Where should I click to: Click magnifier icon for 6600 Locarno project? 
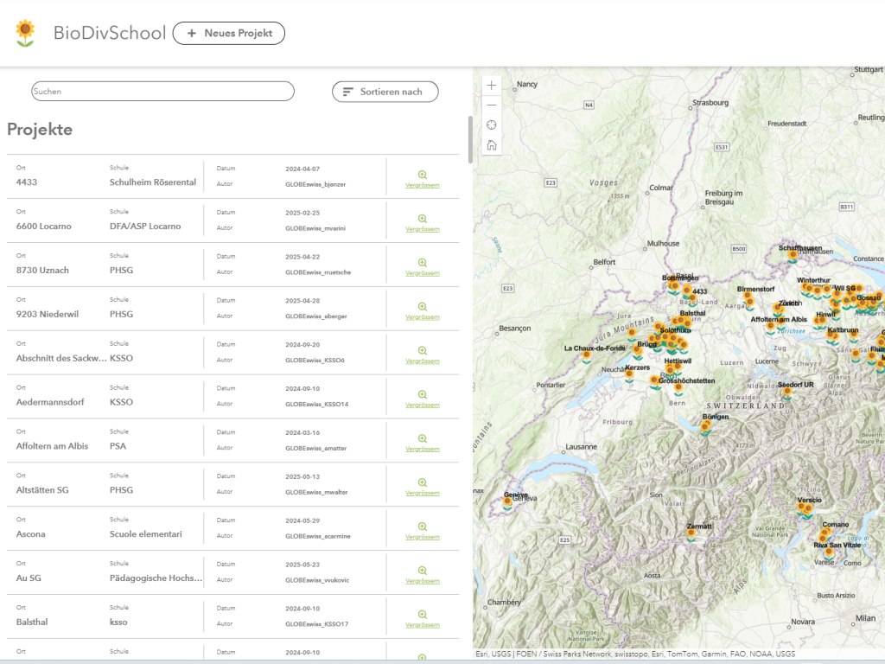coord(423,219)
